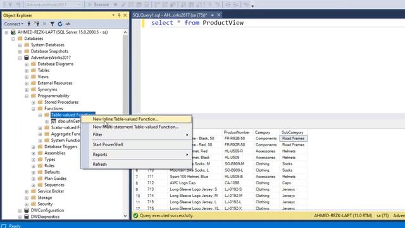
Task: Pin the SQLQuery1.sql tab
Action: [212, 15]
